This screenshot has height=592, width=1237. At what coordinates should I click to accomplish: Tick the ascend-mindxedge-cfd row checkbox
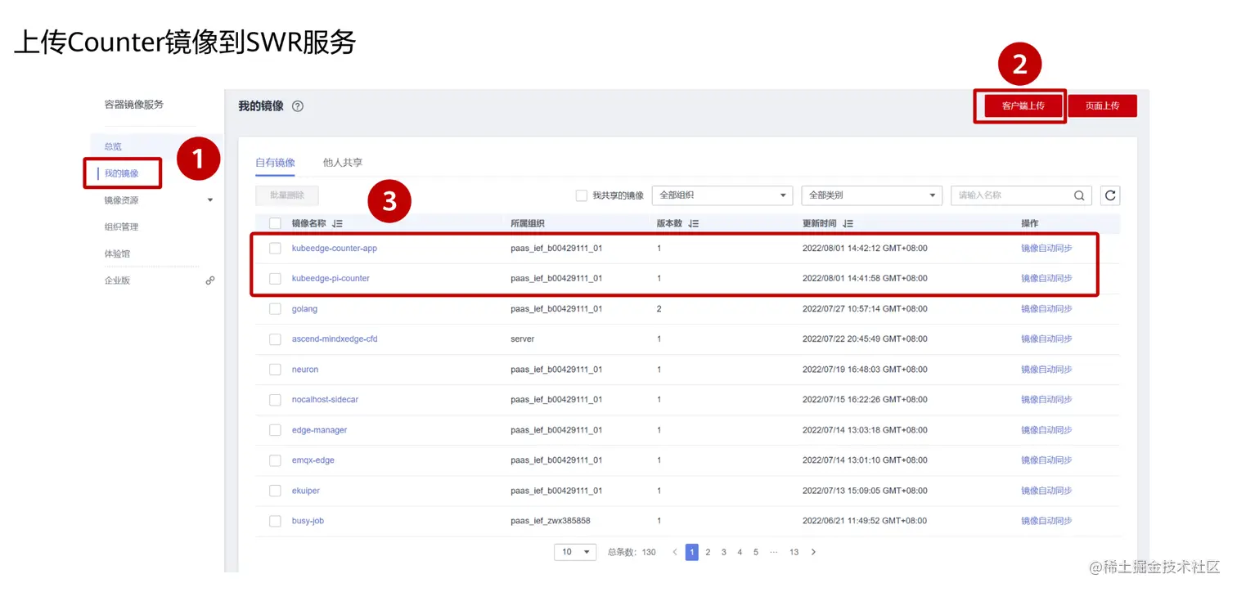pyautogui.click(x=275, y=339)
